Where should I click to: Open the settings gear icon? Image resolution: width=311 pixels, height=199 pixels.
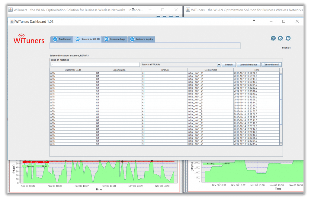(x=280, y=38)
